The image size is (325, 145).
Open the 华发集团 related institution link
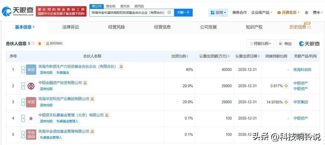[x=301, y=102]
